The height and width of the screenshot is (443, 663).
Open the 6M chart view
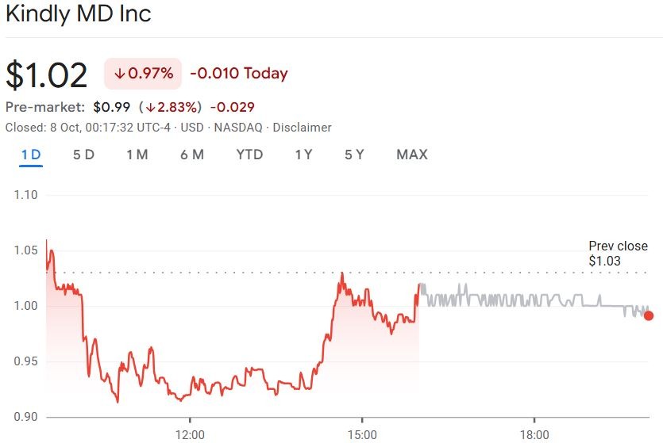(x=192, y=155)
